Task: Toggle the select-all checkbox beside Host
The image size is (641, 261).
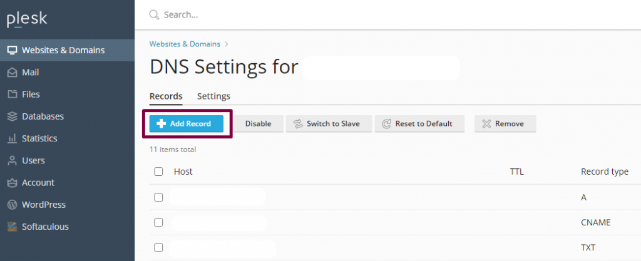Action: tap(158, 171)
